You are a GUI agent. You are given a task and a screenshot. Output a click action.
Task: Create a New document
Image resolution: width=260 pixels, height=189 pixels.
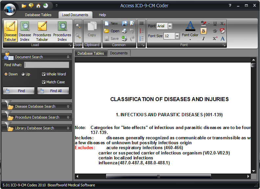click(x=111, y=23)
